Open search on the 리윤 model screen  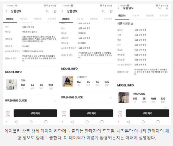pyautogui.click(x=47, y=11)
